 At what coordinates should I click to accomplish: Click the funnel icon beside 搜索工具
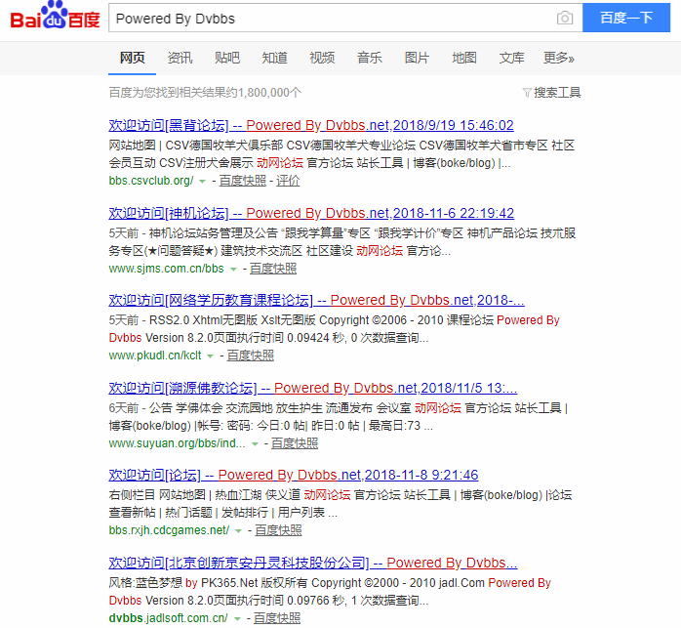click(527, 93)
